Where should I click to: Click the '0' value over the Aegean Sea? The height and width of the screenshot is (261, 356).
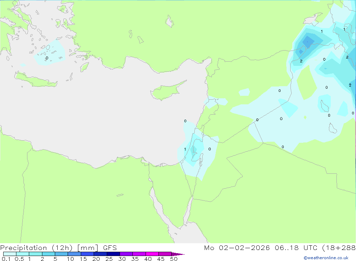47,58
